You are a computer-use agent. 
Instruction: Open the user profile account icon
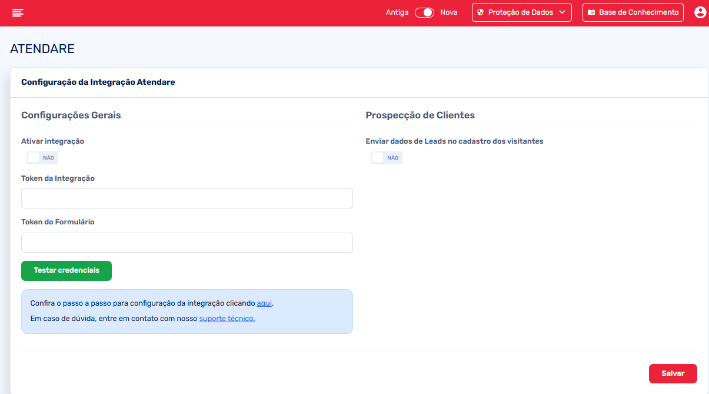[700, 12]
